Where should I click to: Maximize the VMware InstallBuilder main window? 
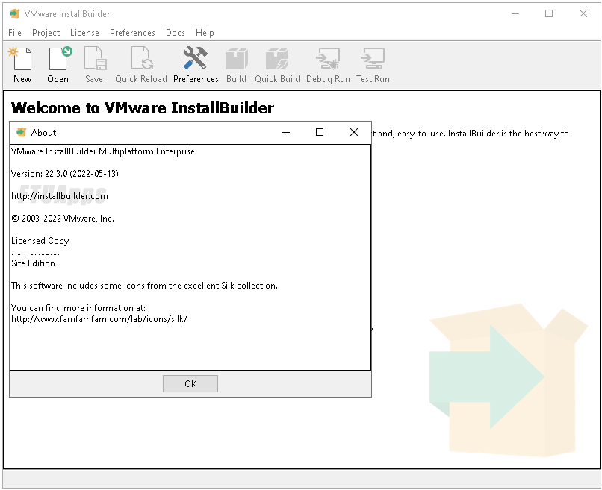(549, 14)
